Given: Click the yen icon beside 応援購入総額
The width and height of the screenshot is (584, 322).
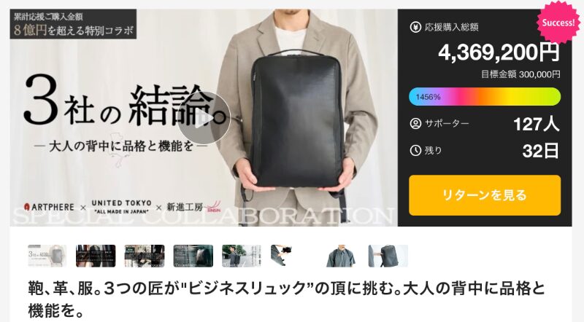Looking at the screenshot, I should pos(415,27).
